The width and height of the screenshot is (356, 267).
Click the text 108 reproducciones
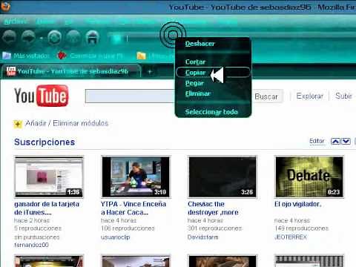[x=128, y=228]
